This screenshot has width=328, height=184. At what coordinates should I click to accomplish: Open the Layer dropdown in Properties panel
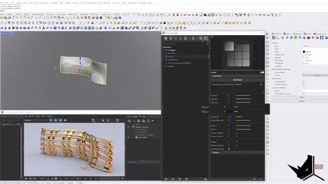(x=315, y=52)
